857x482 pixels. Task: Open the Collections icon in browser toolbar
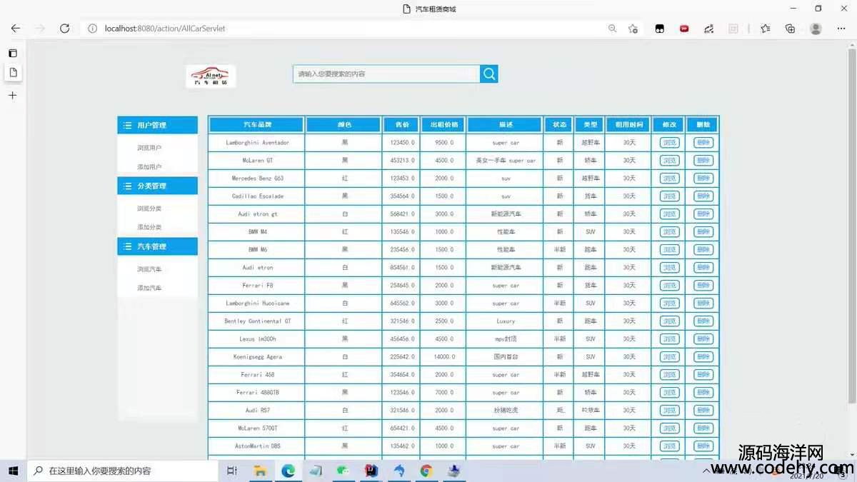pyautogui.click(x=790, y=29)
